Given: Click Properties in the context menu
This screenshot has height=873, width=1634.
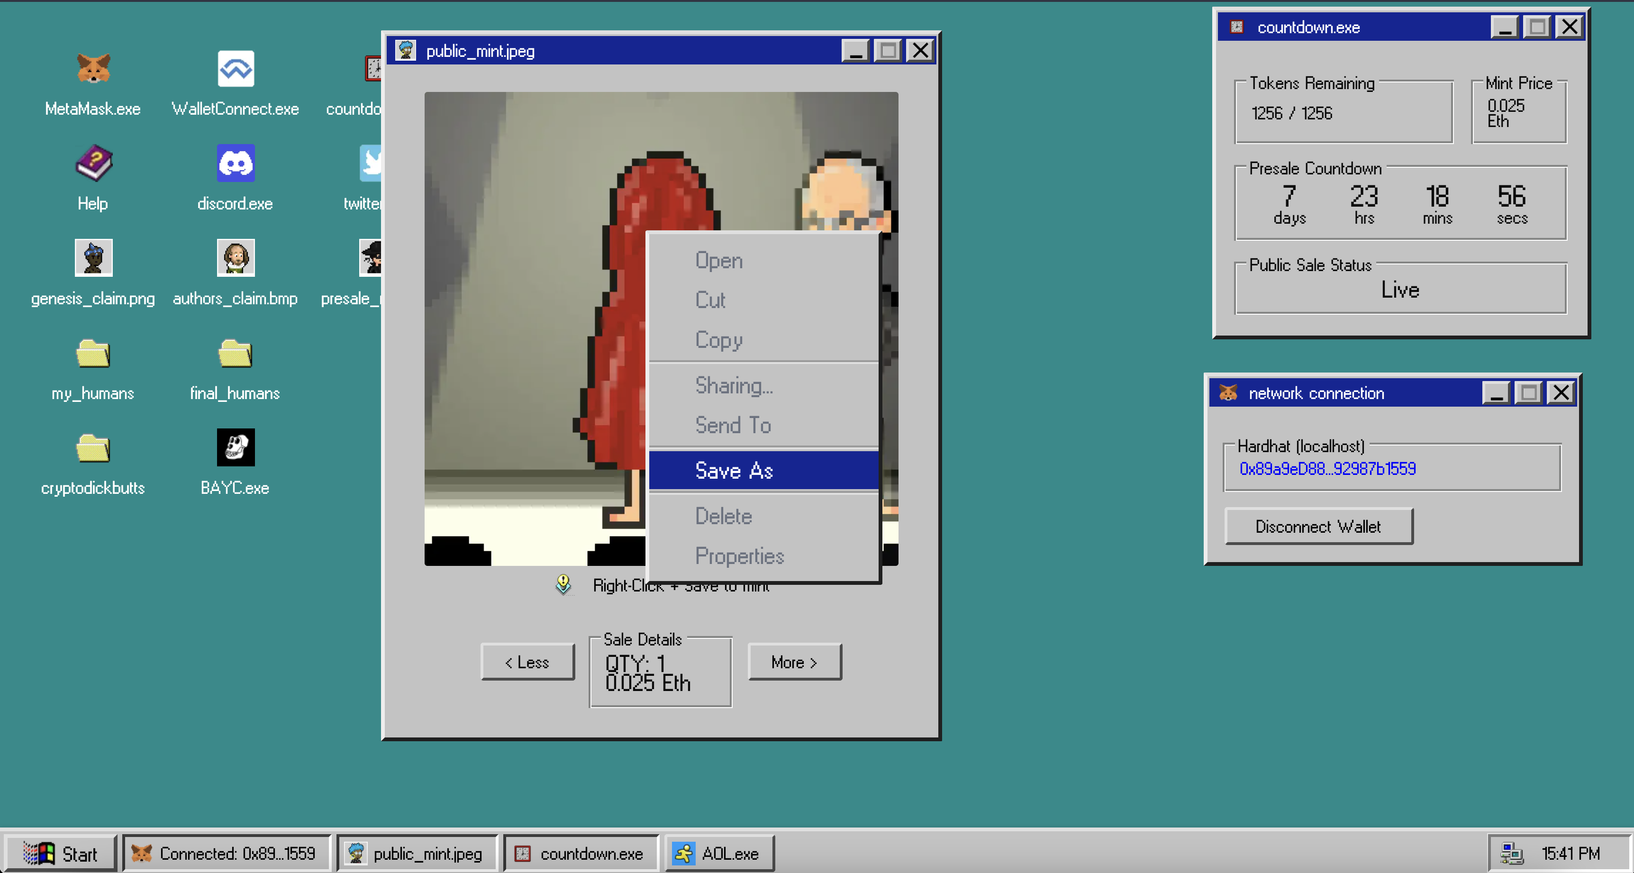Looking at the screenshot, I should 740,556.
